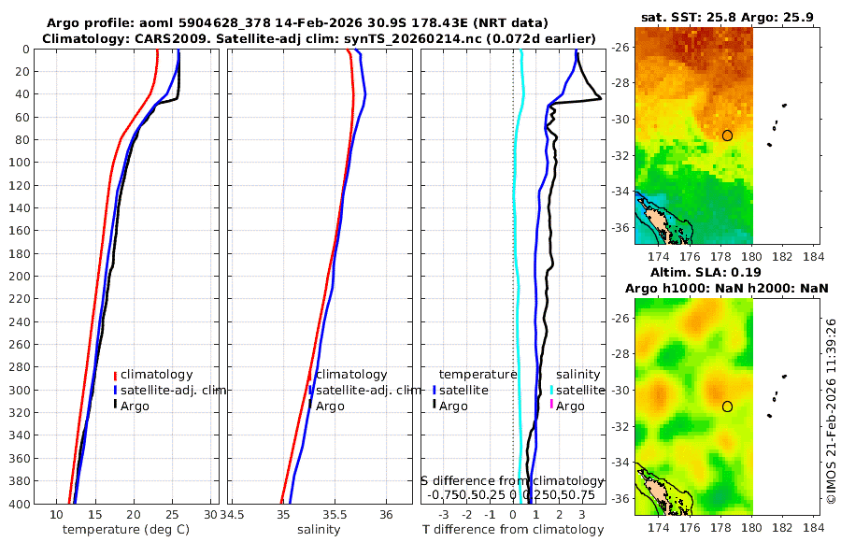The height and width of the screenshot is (542, 841).
Task: Click the black 'Argo' legend entry in the difference plot
Action: pyautogui.click(x=449, y=406)
